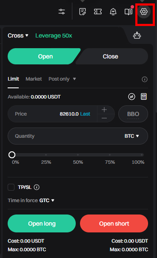157x258 pixels.
Task: Open the coupon ticket icon
Action: pyautogui.click(x=98, y=12)
